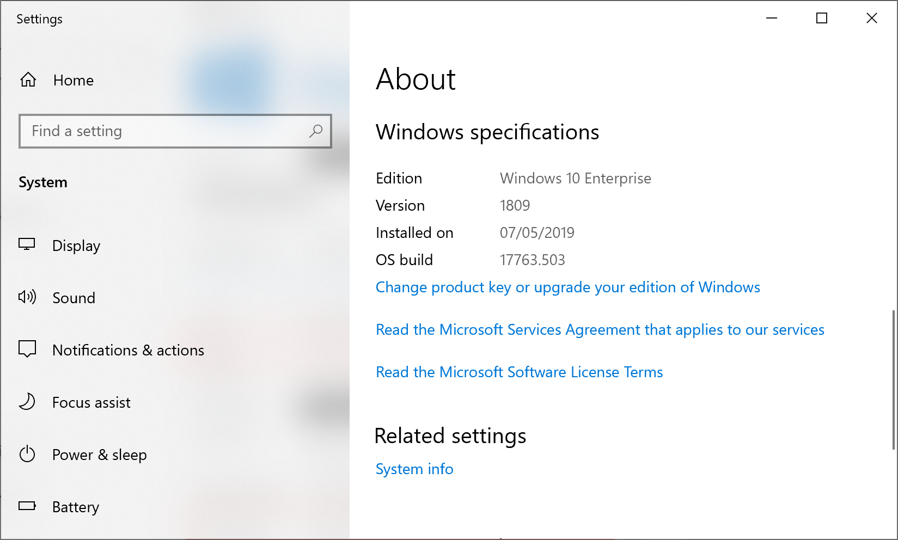Maximize the Settings window
This screenshot has height=540, width=898.
[x=821, y=19]
